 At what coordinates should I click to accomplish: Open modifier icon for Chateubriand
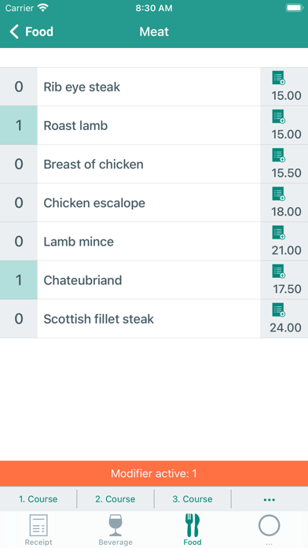click(279, 271)
